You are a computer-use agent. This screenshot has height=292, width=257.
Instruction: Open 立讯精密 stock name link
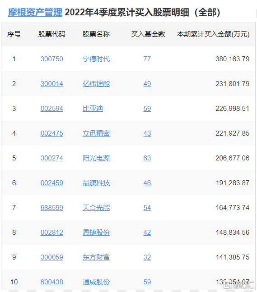click(96, 133)
